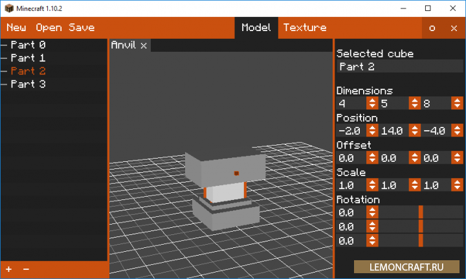Screen dimensions: 466x279
Task: Click the orange 'x' button in top bar
Action: point(454,28)
